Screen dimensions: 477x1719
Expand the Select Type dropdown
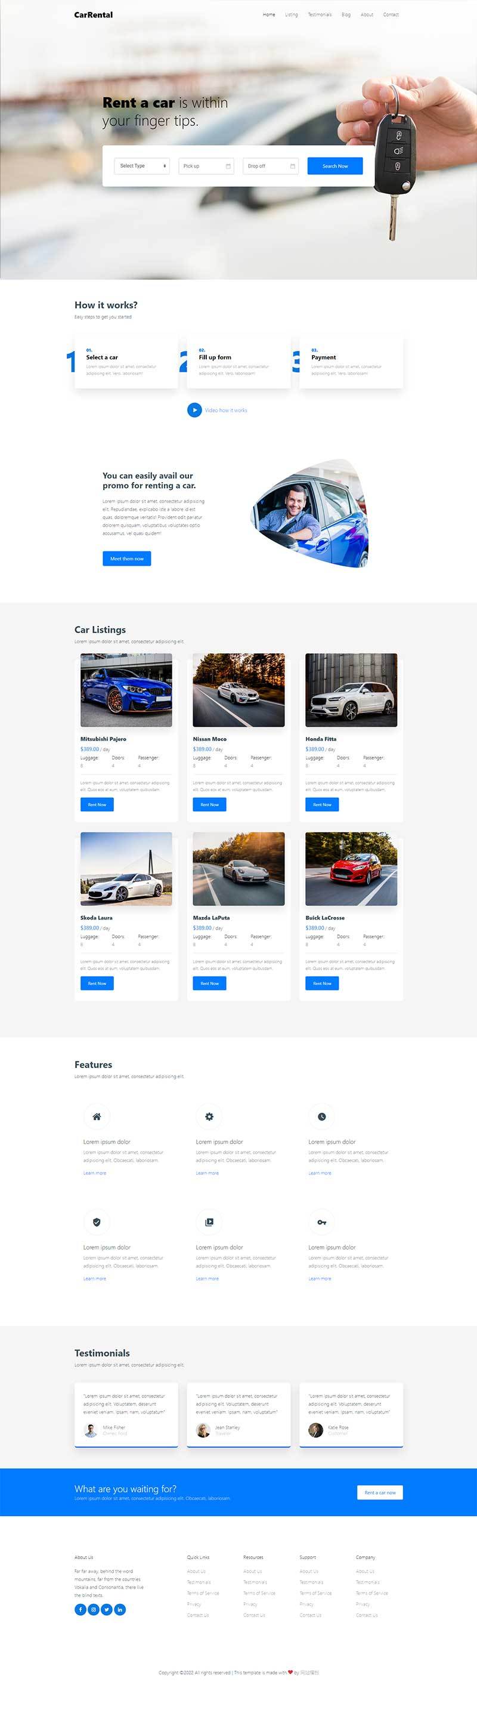tap(142, 165)
